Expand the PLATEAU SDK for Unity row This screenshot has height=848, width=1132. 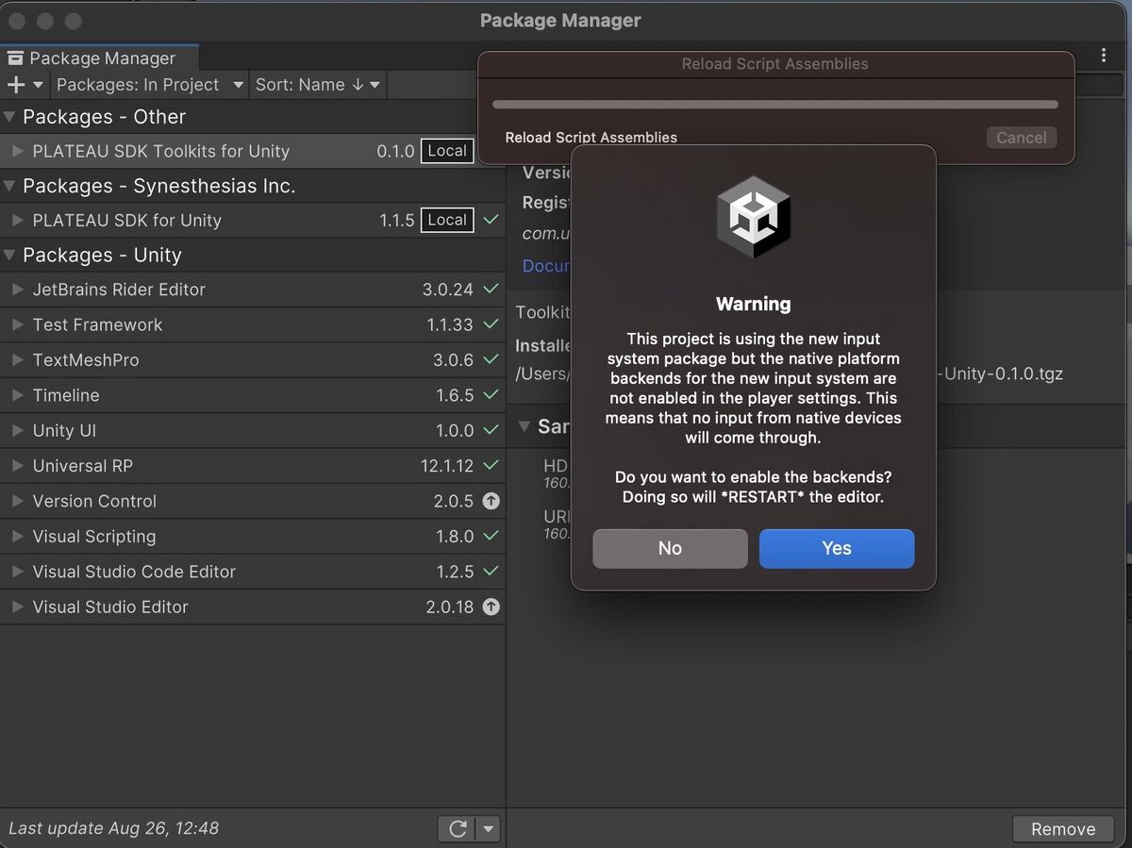(x=17, y=221)
